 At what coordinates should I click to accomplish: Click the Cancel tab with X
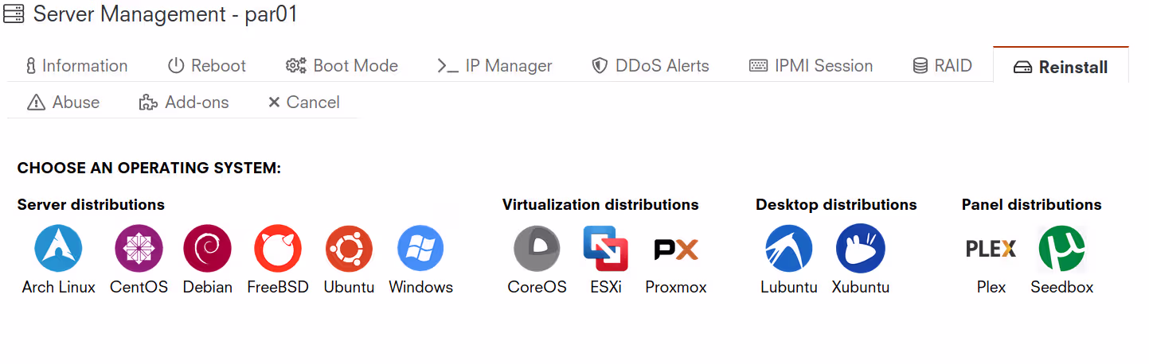point(303,103)
